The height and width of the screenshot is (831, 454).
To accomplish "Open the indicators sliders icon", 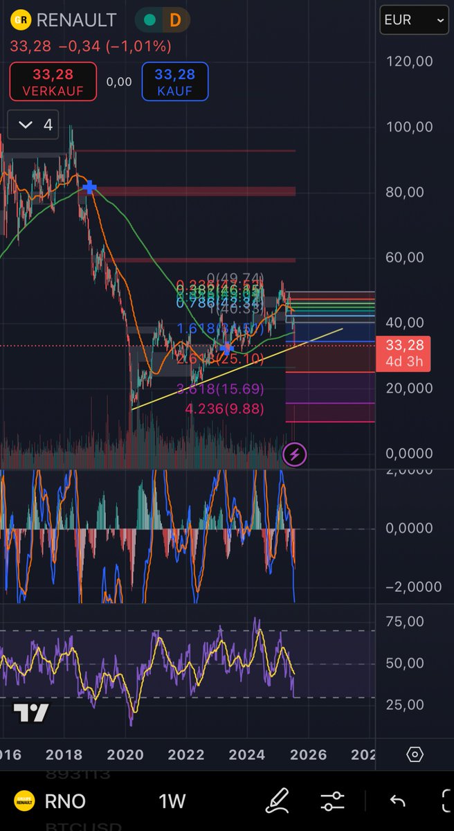I will tap(333, 801).
